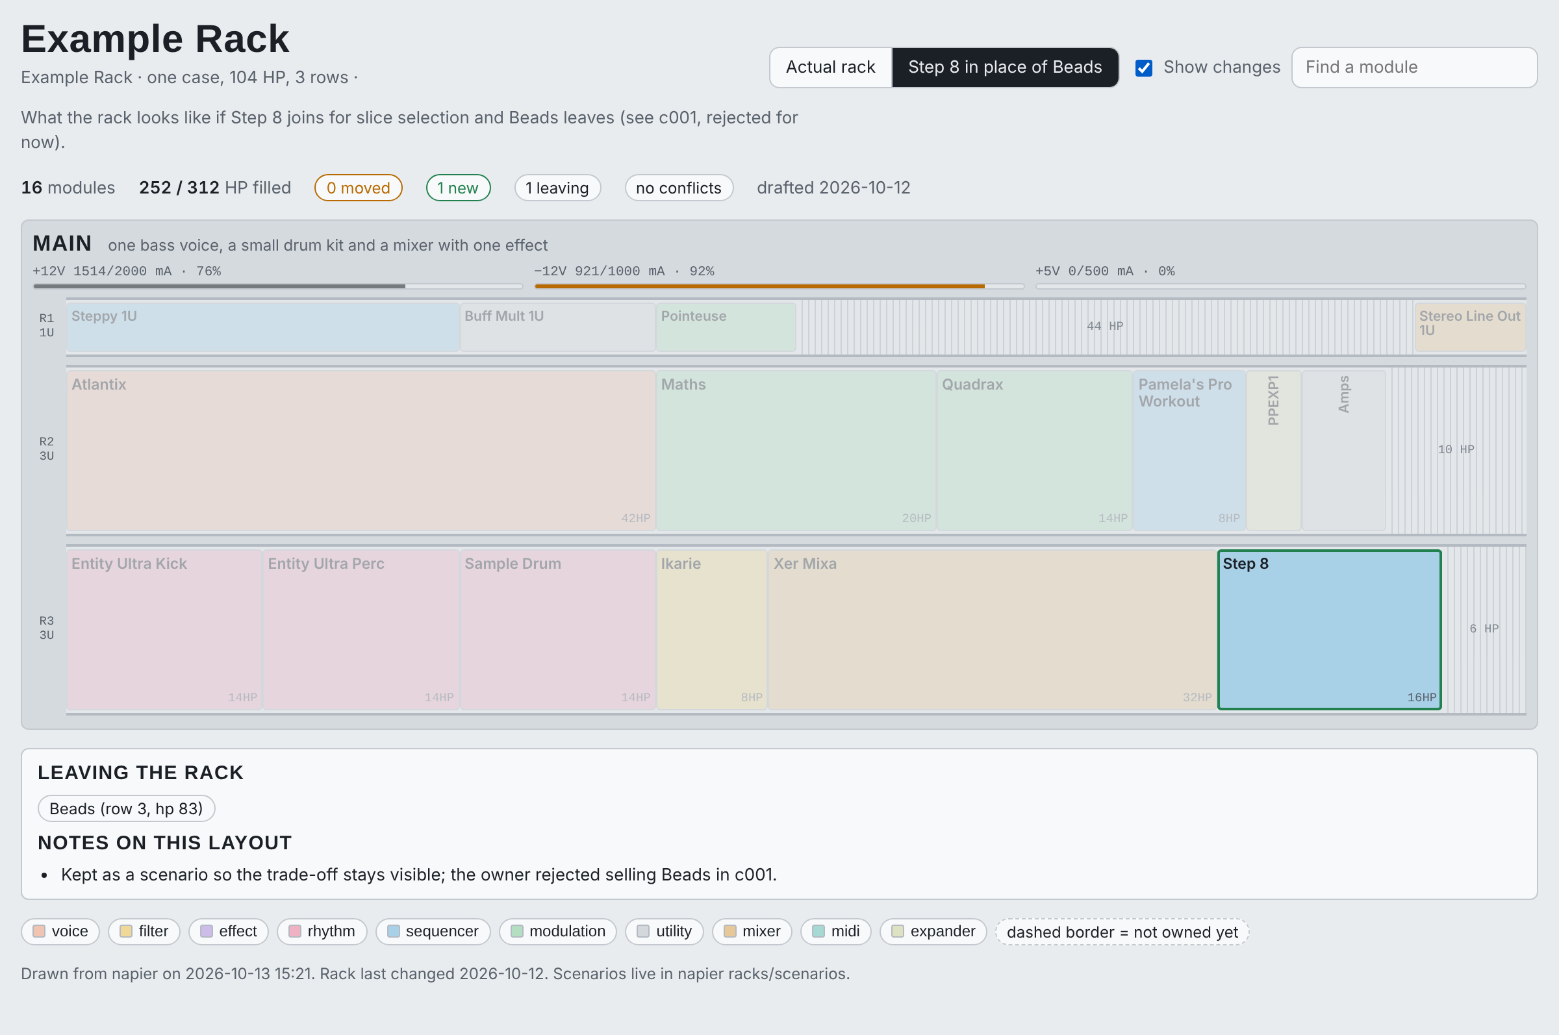This screenshot has width=1559, height=1035.
Task: Select the Atlantix module
Action: click(x=361, y=450)
